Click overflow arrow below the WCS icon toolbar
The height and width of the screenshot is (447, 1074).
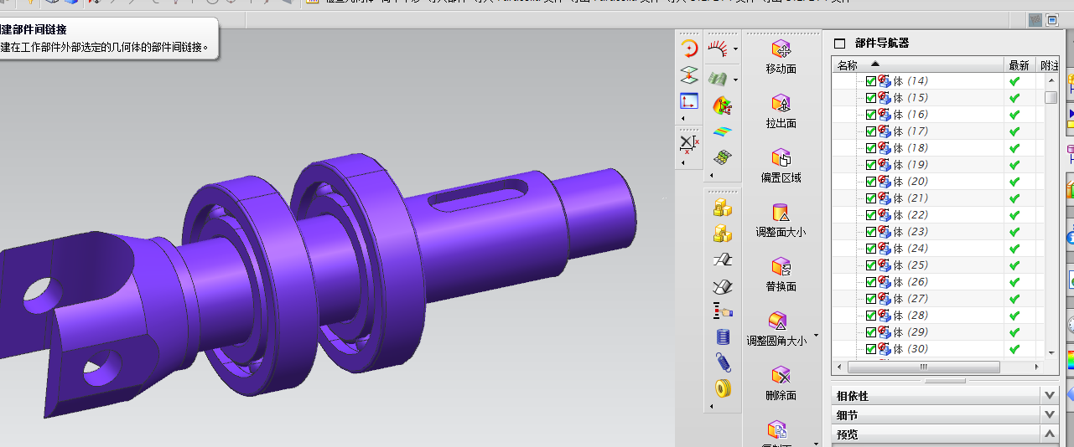683,119
